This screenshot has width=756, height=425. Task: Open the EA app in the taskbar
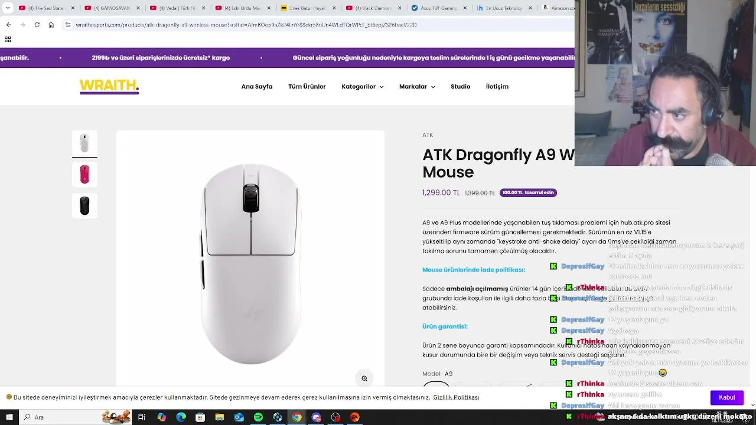[x=354, y=417]
